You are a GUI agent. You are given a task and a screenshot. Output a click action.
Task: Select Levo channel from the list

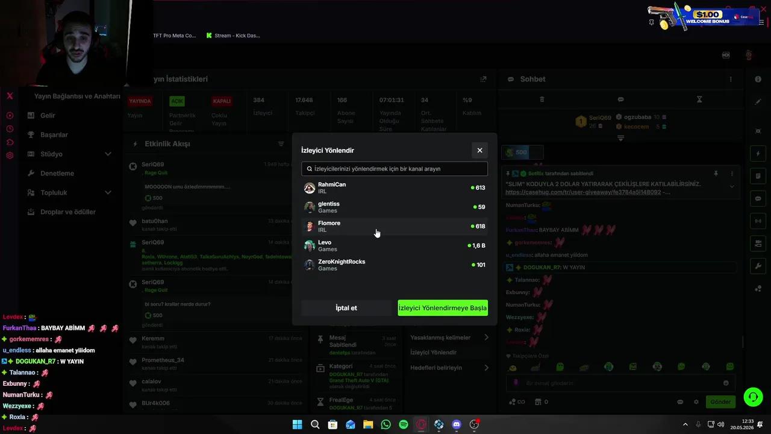coord(395,245)
